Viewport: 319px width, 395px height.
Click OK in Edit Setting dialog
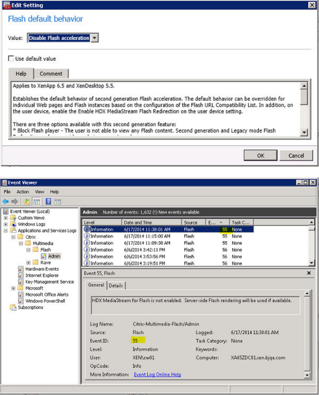click(261, 155)
